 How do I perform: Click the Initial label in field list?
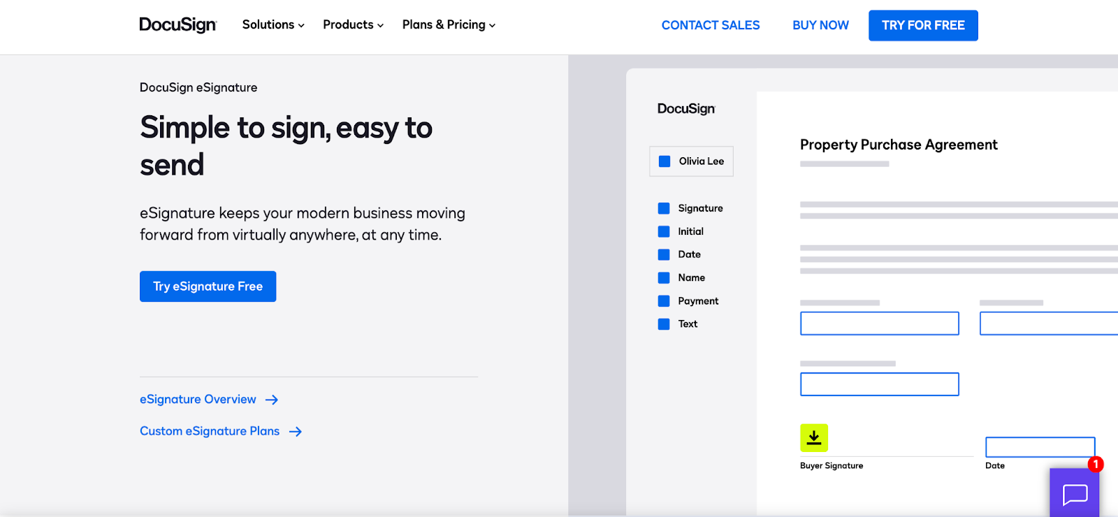[x=690, y=231]
